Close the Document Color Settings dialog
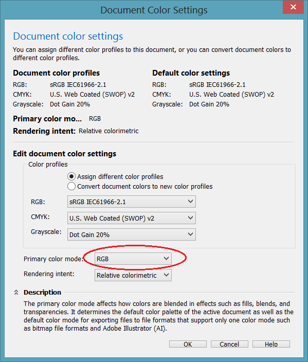Viewport: 308px width, 362px height. 293,7
